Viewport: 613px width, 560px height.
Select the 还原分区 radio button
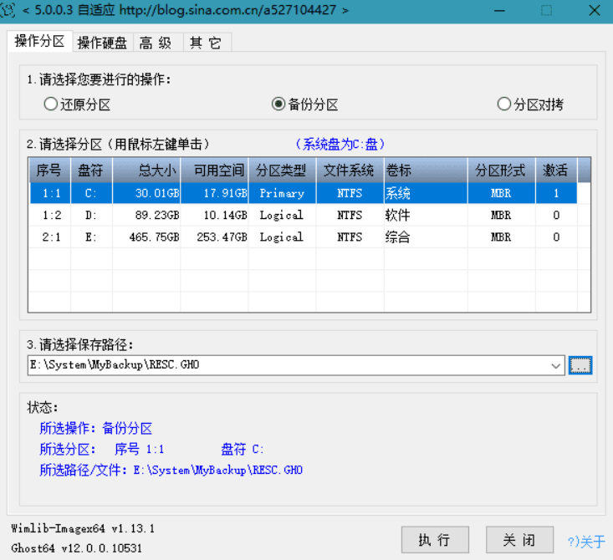(x=51, y=104)
